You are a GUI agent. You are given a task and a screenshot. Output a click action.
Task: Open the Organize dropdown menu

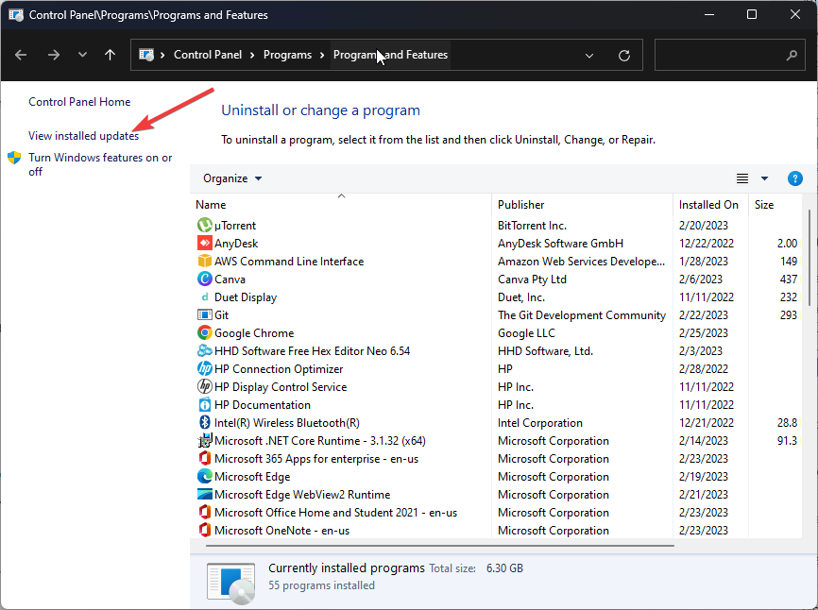tap(231, 178)
